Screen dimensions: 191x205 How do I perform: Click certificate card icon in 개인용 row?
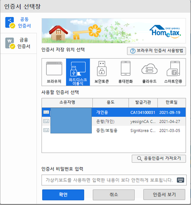[46, 112]
